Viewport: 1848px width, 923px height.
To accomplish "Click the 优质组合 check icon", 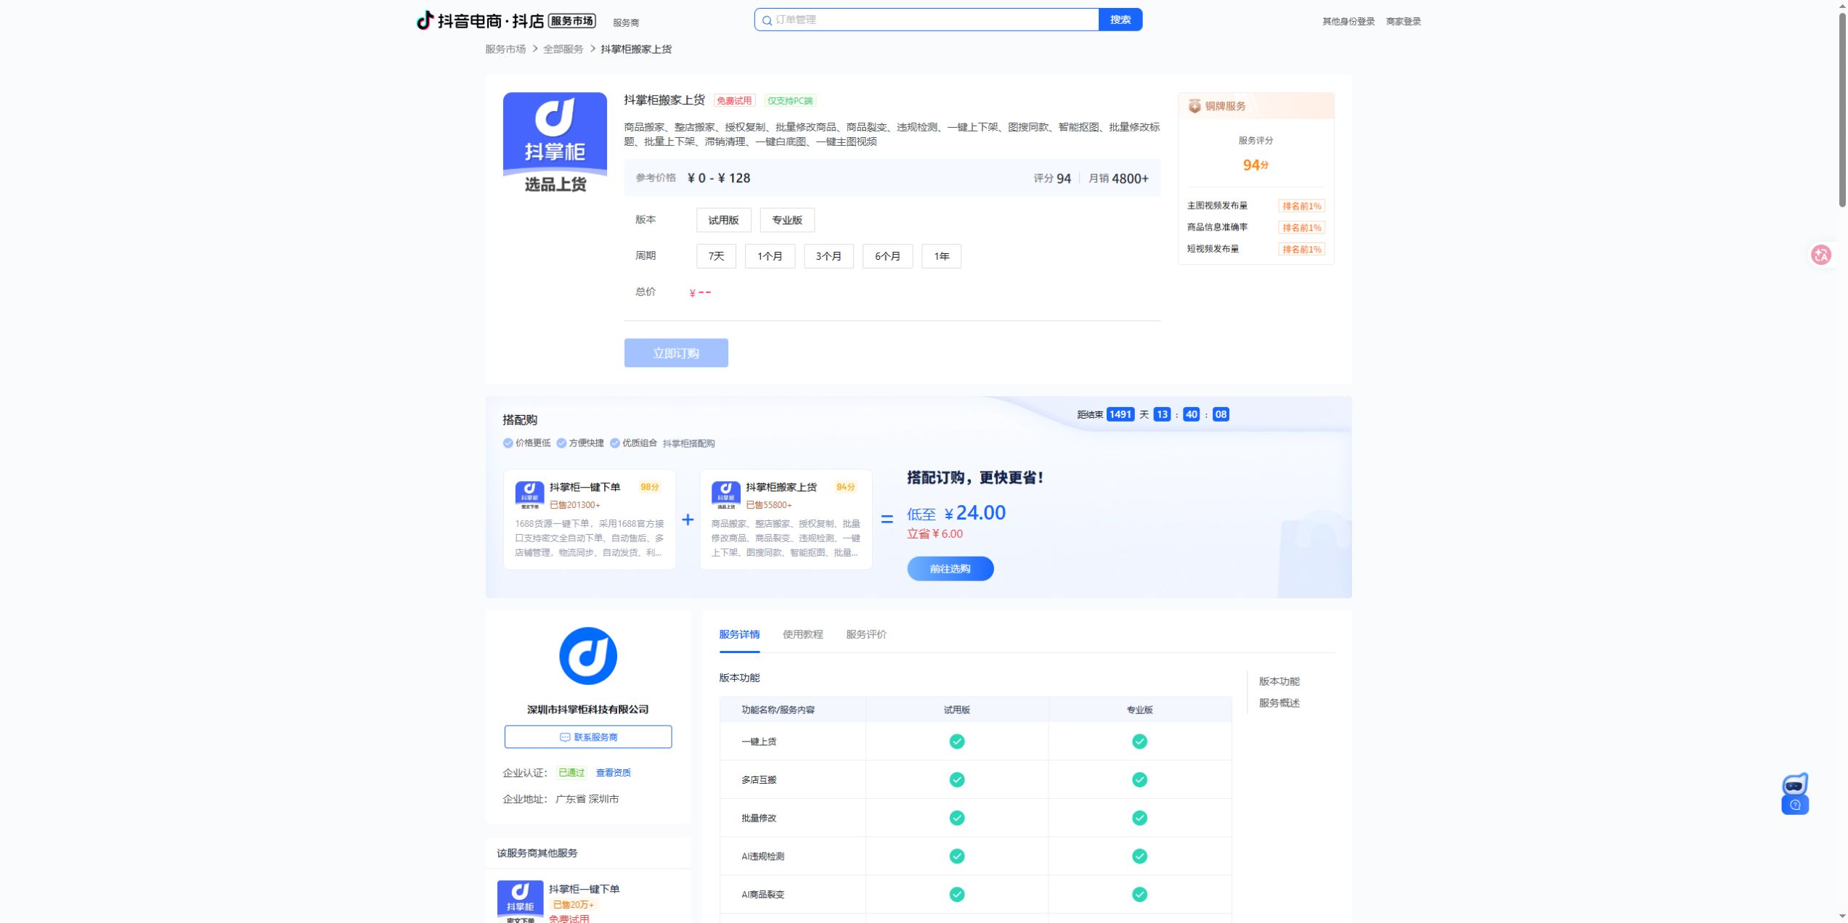I will click(615, 443).
